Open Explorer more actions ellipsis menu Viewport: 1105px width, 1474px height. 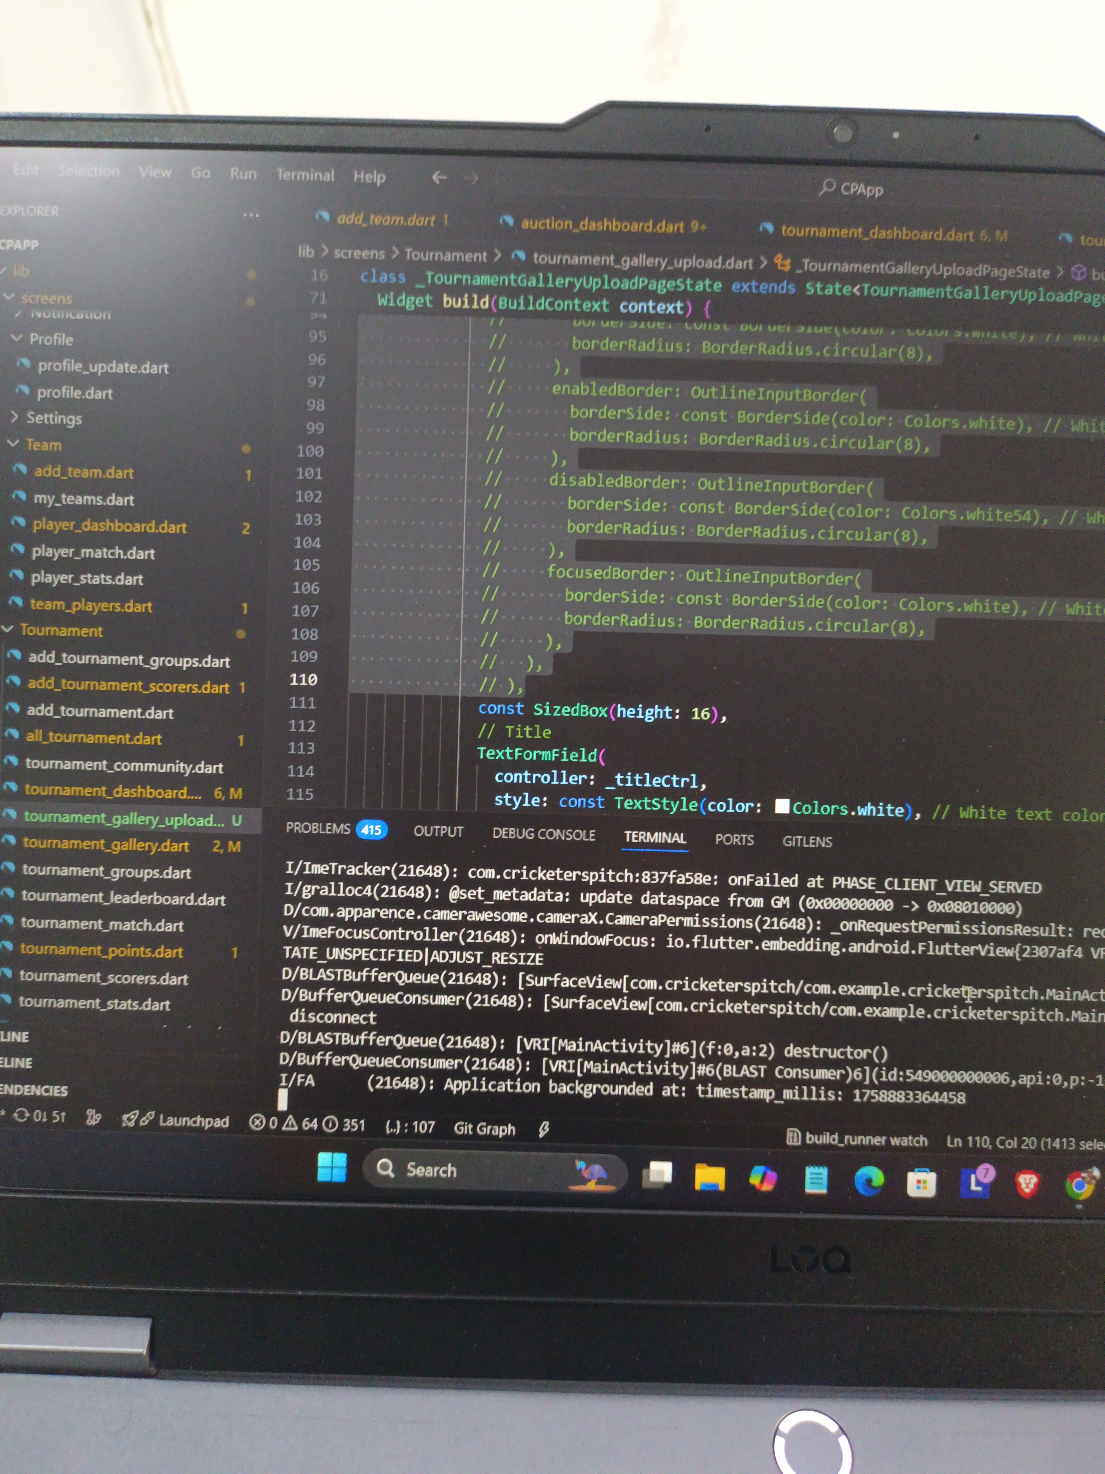click(x=251, y=215)
